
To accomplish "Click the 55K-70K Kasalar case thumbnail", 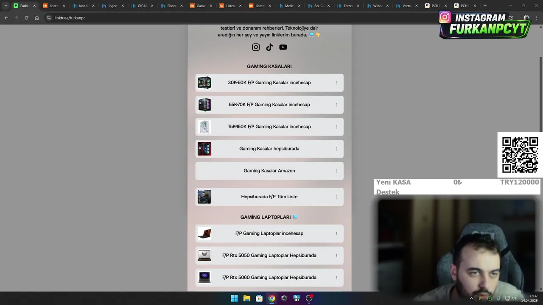I will coord(204,105).
